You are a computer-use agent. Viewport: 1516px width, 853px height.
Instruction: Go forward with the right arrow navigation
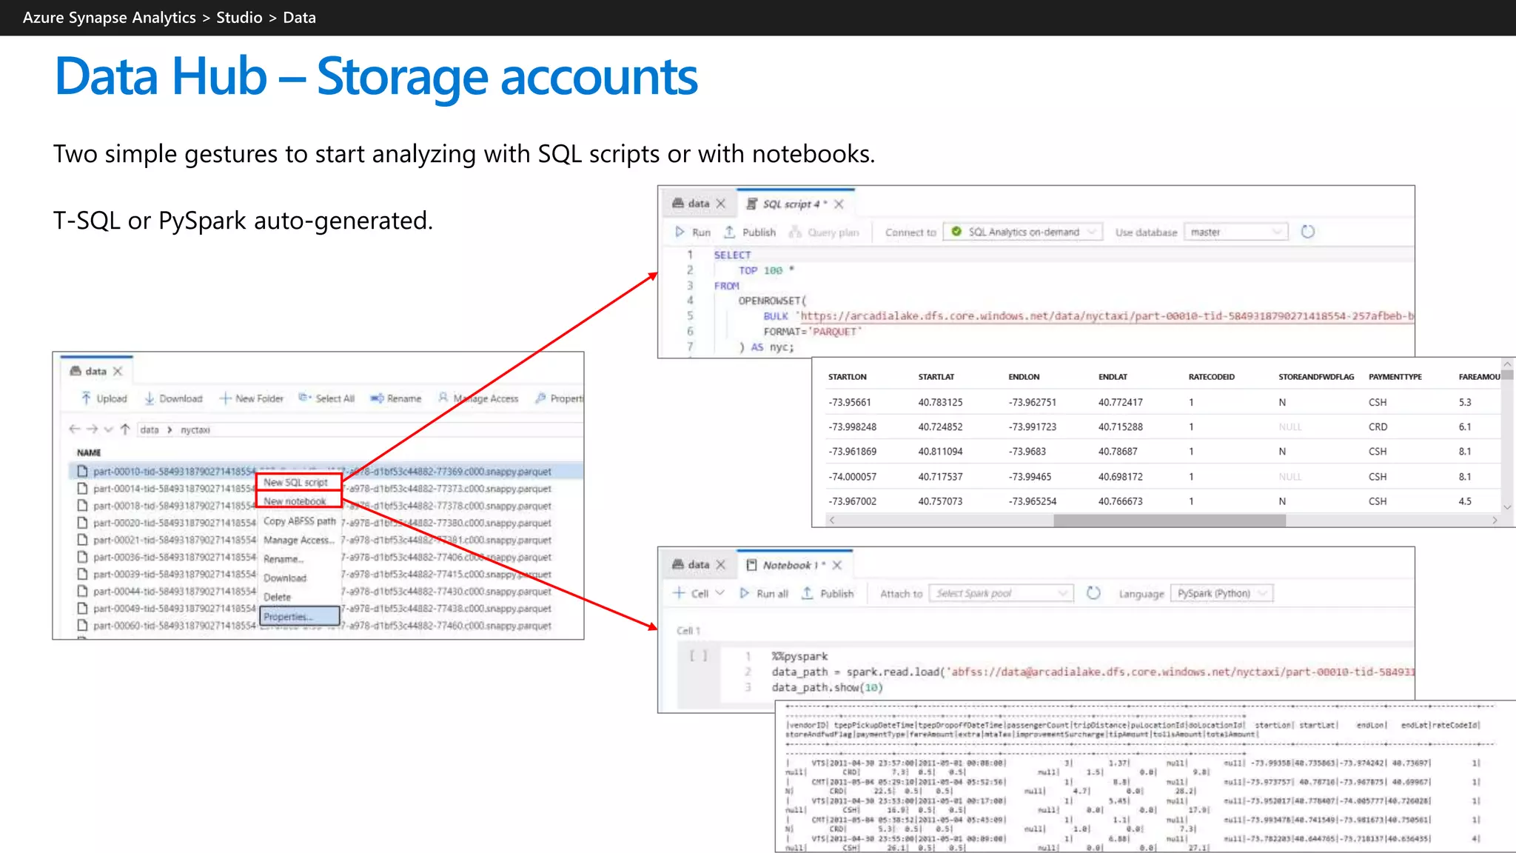(x=92, y=429)
